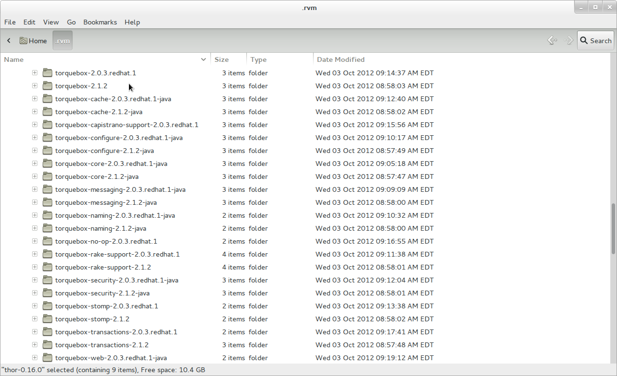
Task: Expand the torquebox-core-2.1.2-java tree node
Action: 35,176
